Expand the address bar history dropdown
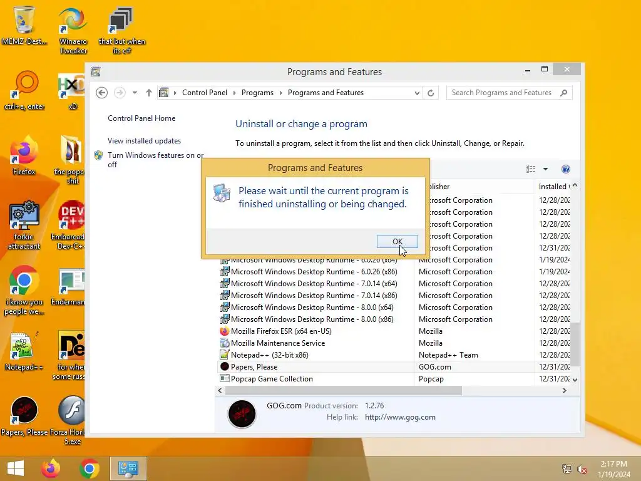The image size is (641, 481). coord(417,93)
